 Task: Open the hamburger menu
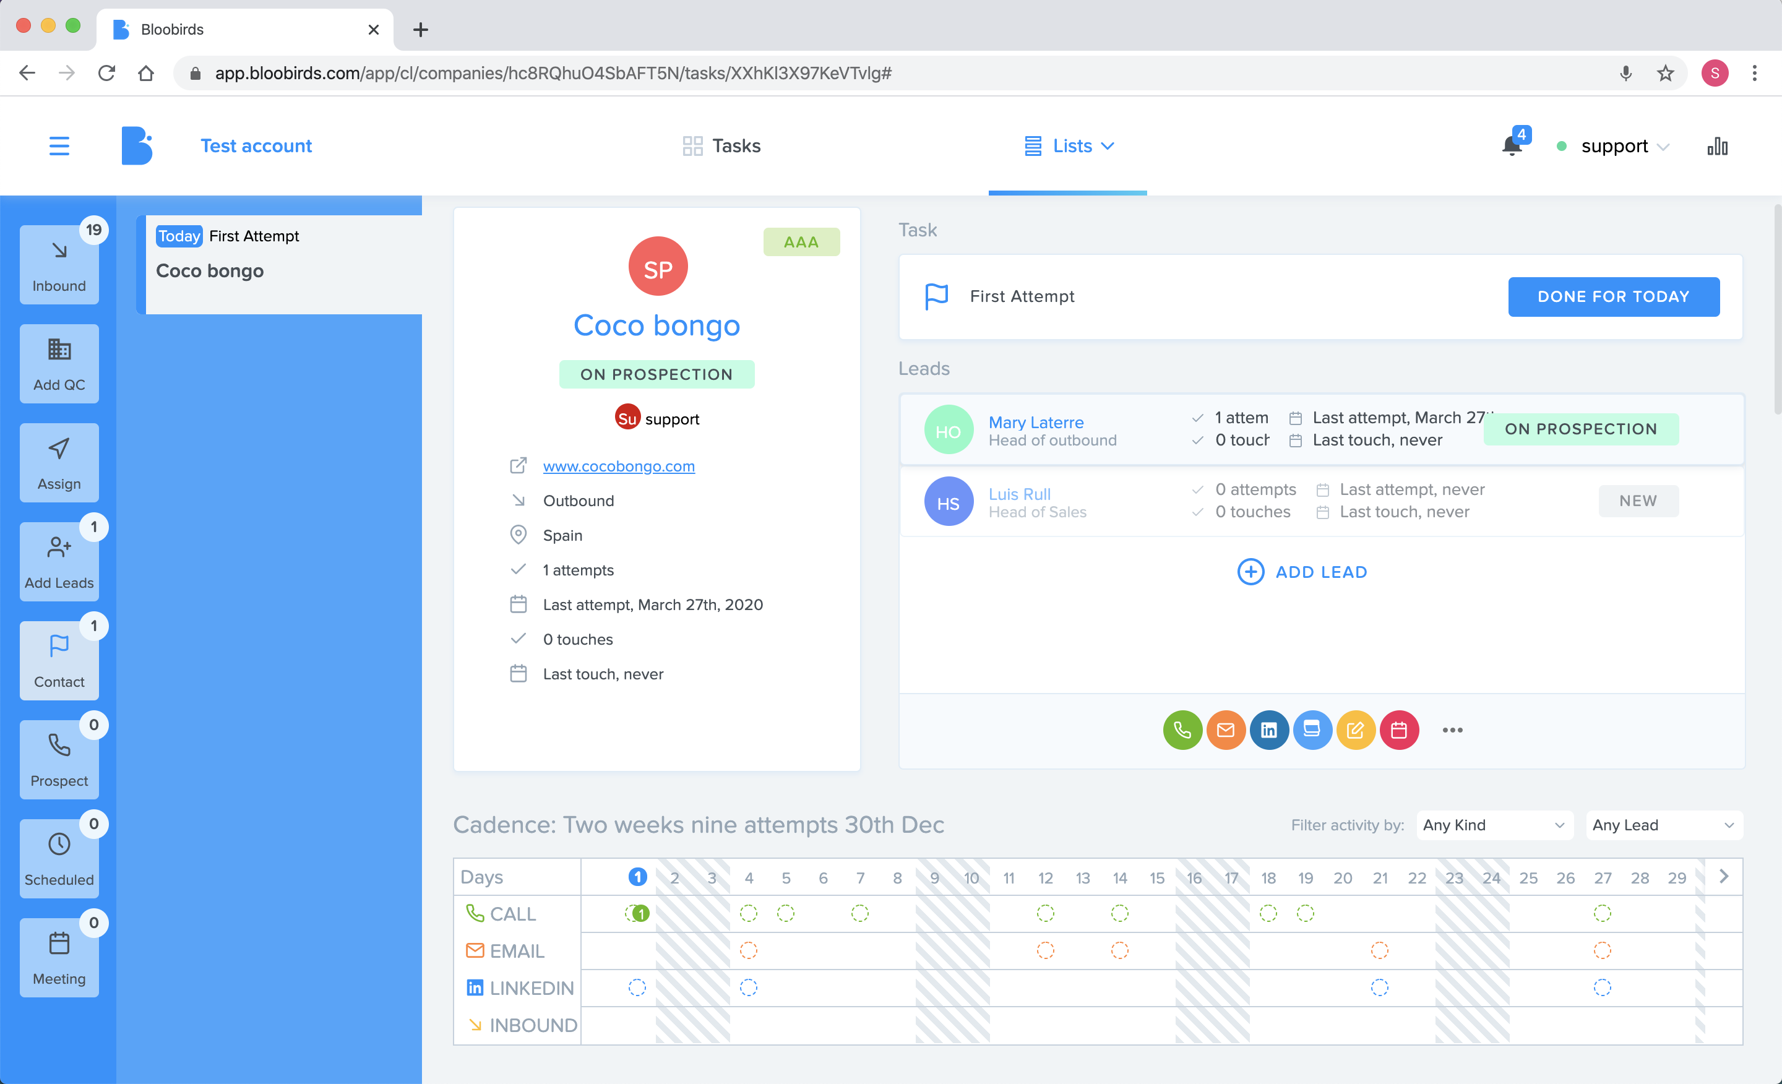[x=59, y=146]
